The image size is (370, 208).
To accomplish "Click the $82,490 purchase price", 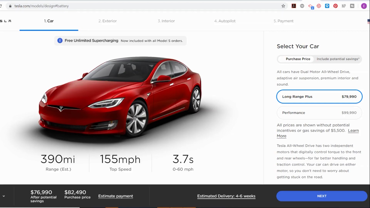I will (x=75, y=192).
